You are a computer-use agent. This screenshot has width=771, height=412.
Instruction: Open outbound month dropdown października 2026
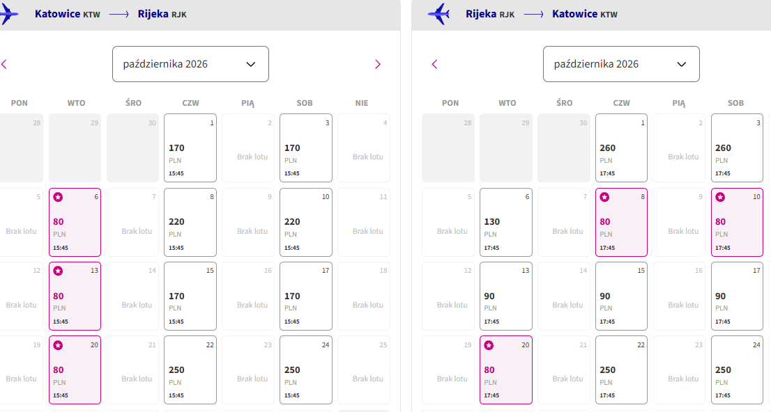[190, 64]
